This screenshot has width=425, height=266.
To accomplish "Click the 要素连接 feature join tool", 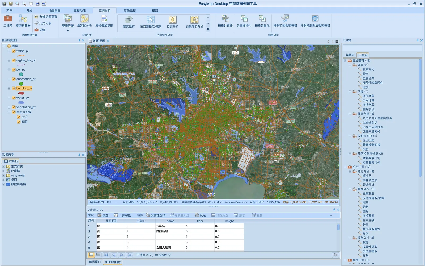I will (x=68, y=21).
